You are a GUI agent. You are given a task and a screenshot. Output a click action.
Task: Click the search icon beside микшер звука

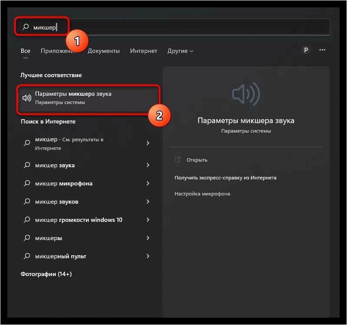tap(27, 165)
